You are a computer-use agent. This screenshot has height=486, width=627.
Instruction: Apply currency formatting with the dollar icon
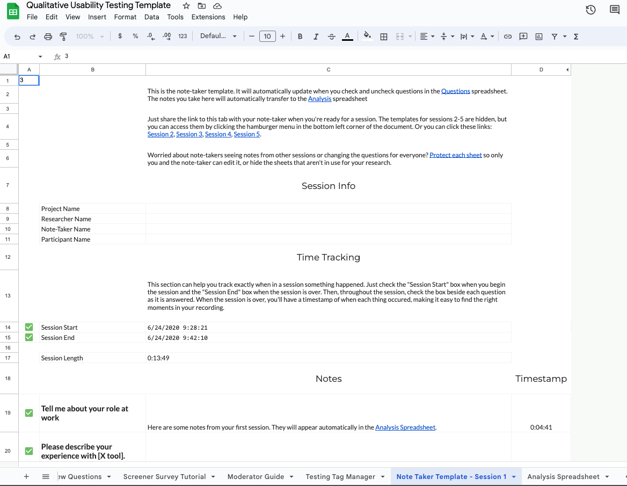coord(120,37)
